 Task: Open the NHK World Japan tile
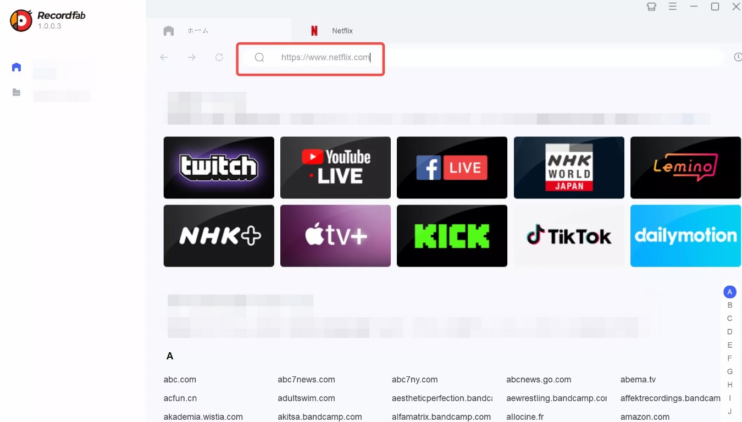pos(569,168)
